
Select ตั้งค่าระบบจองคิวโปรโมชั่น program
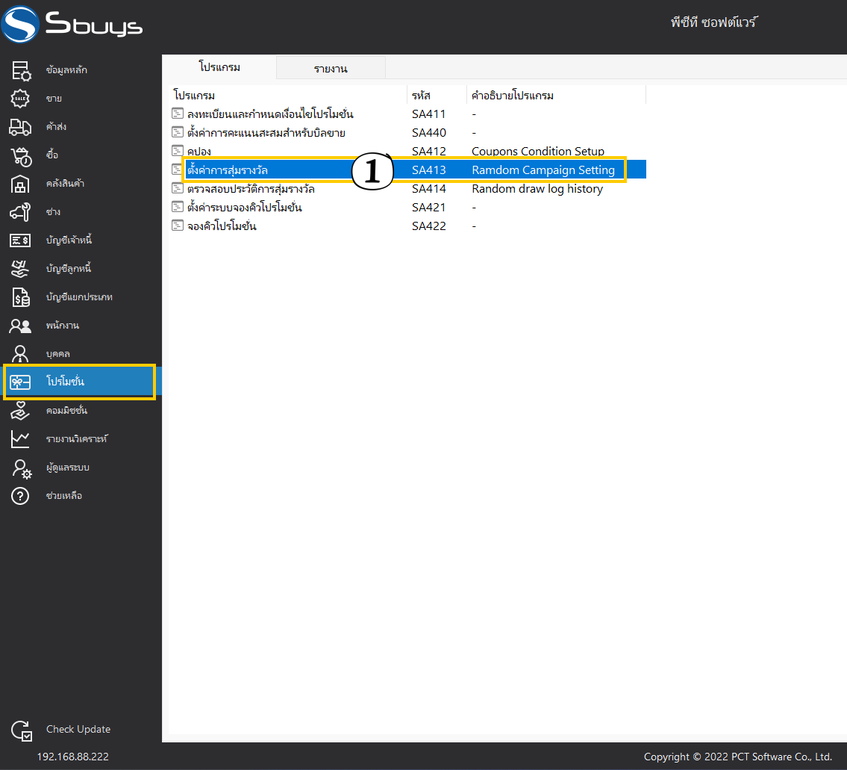tap(244, 208)
